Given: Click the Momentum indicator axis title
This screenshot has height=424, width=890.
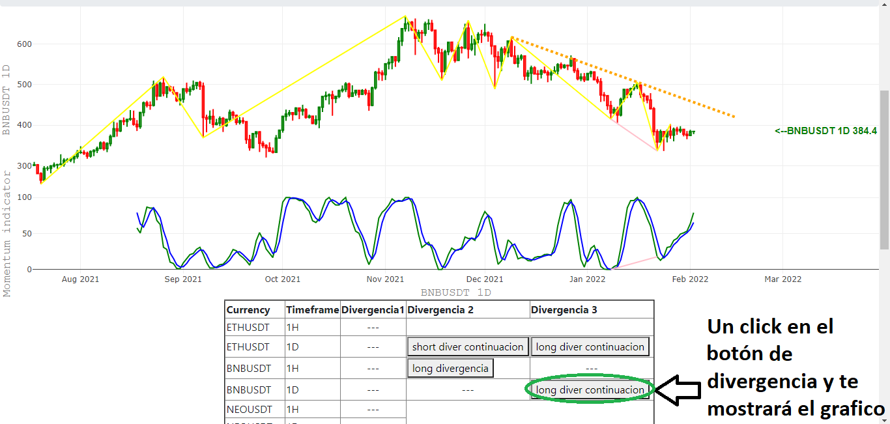Looking at the screenshot, I should coord(7,233).
